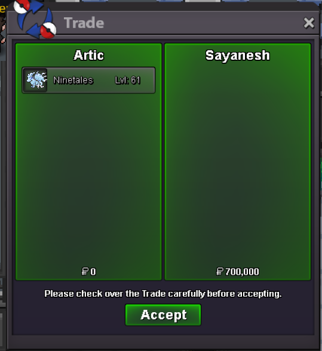Image resolution: width=322 pixels, height=351 pixels.
Task: Click the lower red Pokéball in the Trade icon
Action: click(x=48, y=30)
